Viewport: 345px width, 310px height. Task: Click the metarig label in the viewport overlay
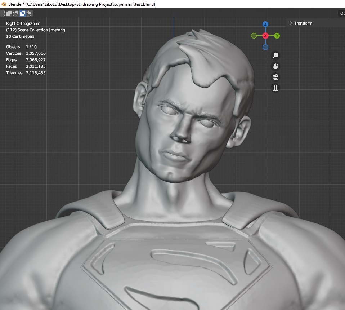[58, 30]
